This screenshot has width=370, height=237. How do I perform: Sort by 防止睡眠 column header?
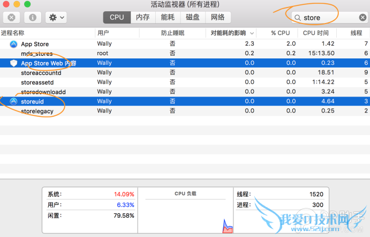point(172,33)
